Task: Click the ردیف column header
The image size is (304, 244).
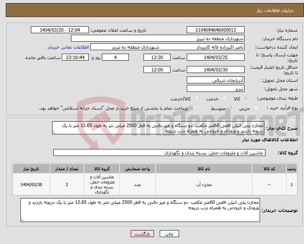Action: [292, 169]
